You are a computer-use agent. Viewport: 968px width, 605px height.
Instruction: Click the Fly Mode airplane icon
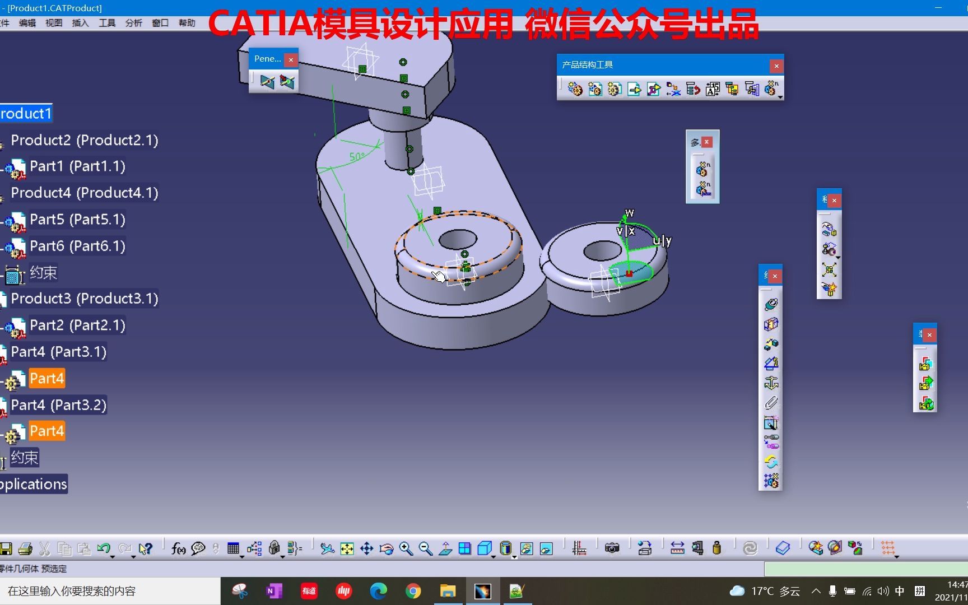(327, 548)
